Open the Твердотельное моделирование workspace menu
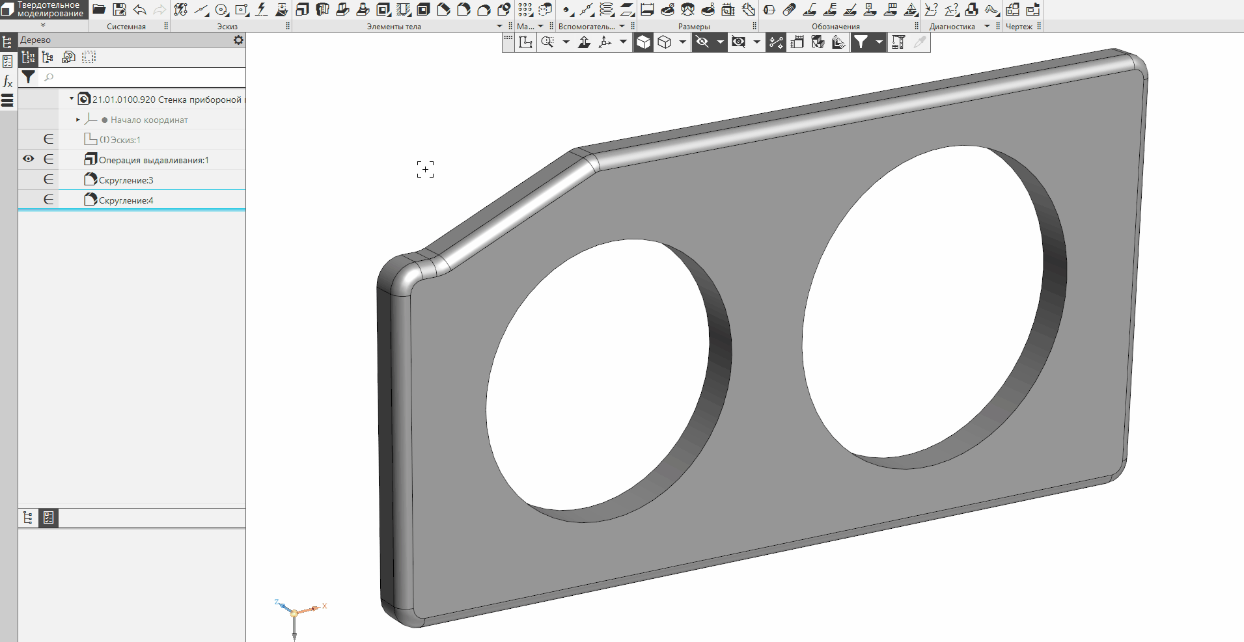 pyautogui.click(x=44, y=10)
